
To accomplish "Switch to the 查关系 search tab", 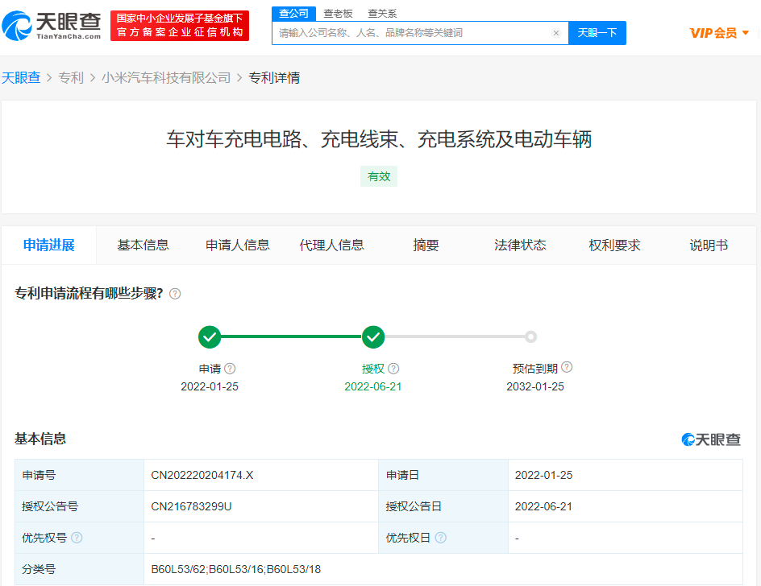I will click(x=382, y=14).
